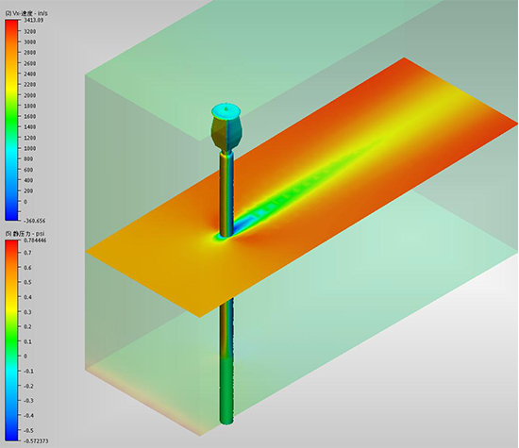
Task: Select the -360.656 minimum velocity label
Action: (34, 221)
